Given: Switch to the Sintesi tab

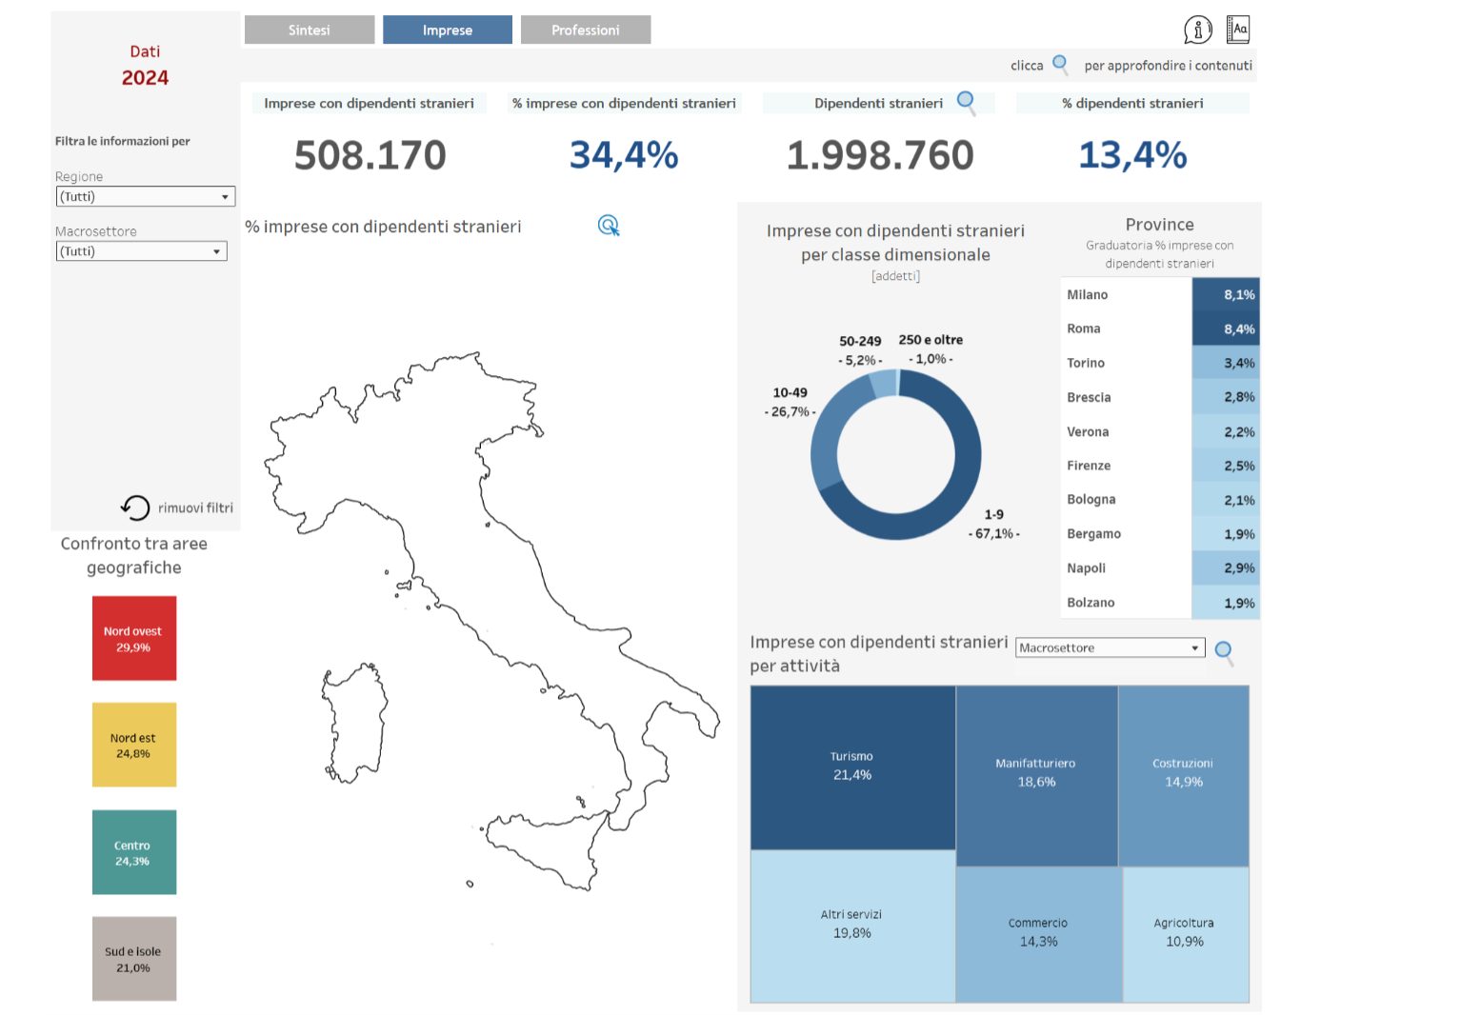Looking at the screenshot, I should point(310,30).
